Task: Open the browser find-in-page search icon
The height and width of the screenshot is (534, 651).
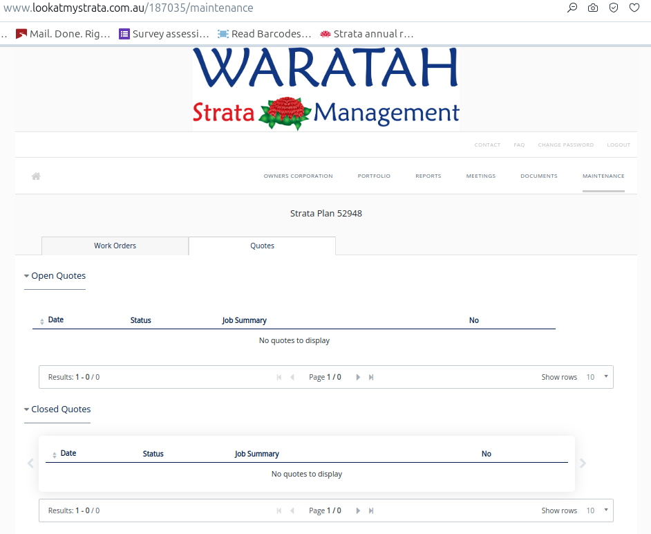Action: [572, 8]
